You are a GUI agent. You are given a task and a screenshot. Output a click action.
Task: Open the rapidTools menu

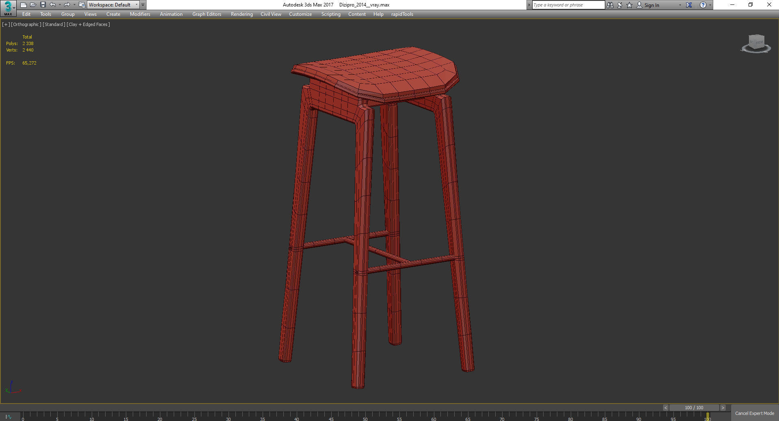click(402, 14)
